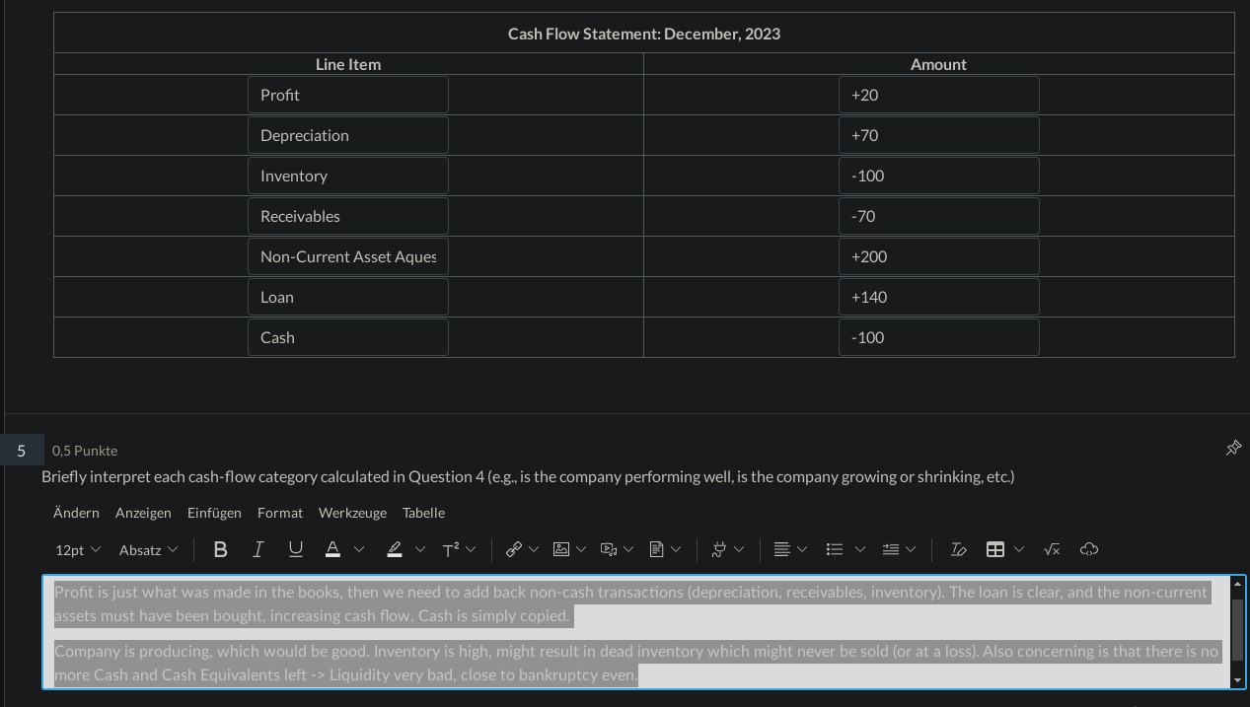Image resolution: width=1250 pixels, height=707 pixels.
Task: Open the Werkzeuge menu
Action: (352, 513)
